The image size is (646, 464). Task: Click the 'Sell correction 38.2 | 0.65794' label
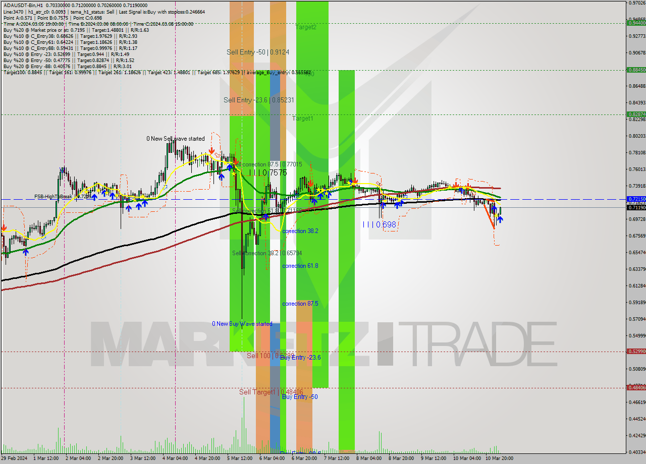coord(267,253)
